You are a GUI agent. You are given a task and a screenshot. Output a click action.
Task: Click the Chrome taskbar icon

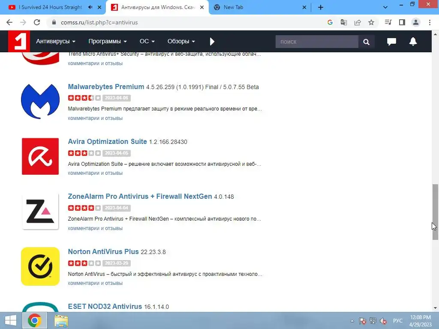(x=34, y=320)
